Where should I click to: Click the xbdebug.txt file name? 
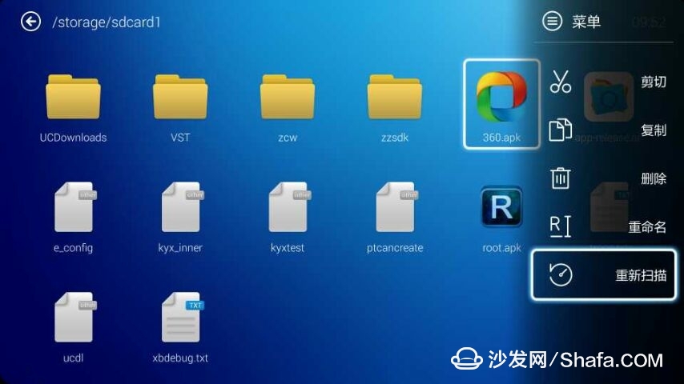coord(180,358)
